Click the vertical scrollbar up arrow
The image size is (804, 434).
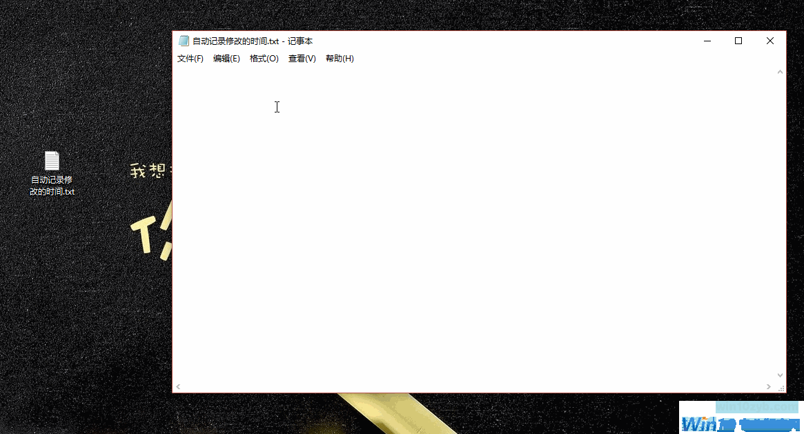tap(780, 72)
